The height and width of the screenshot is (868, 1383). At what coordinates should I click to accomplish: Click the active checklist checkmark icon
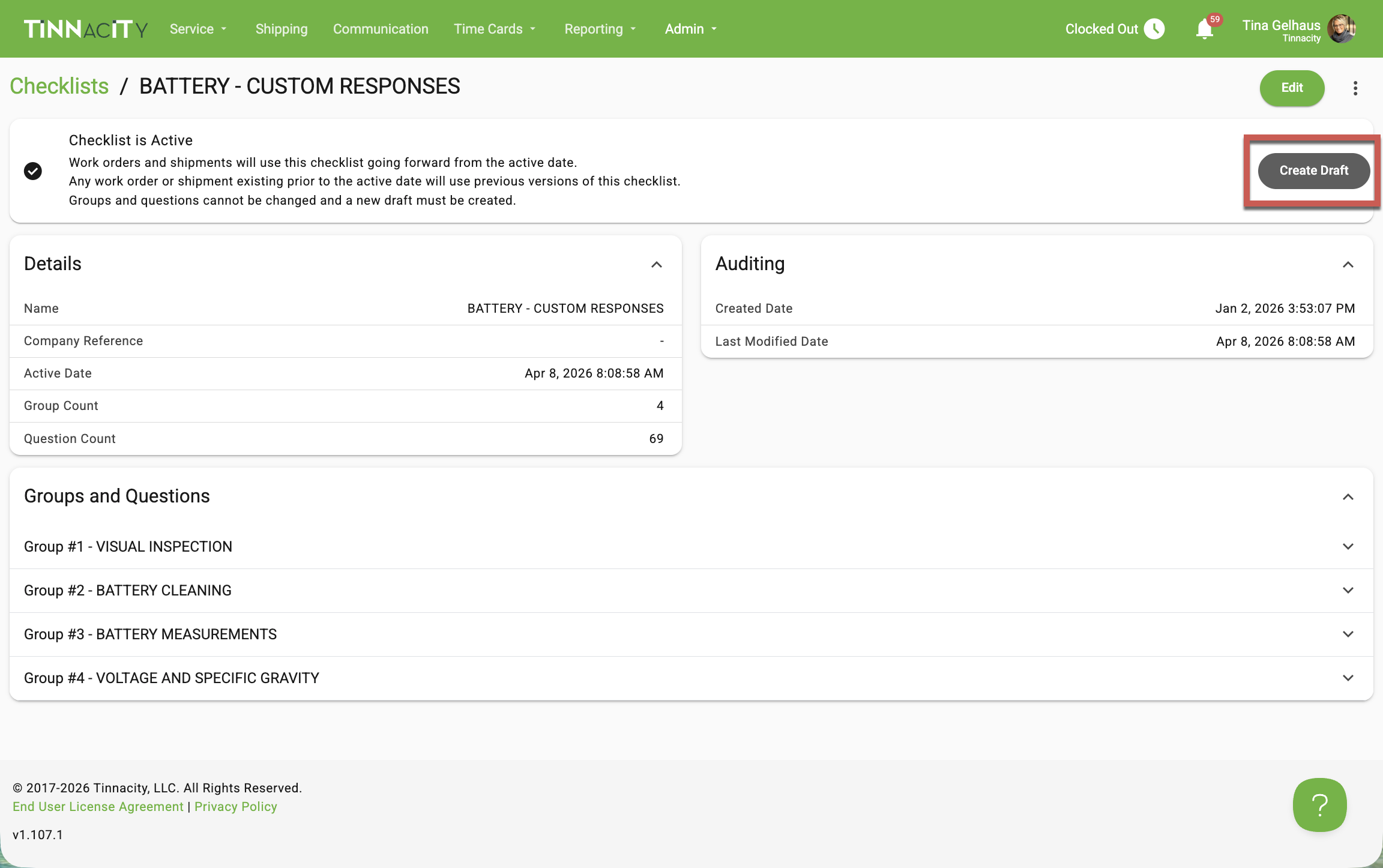[x=33, y=171]
